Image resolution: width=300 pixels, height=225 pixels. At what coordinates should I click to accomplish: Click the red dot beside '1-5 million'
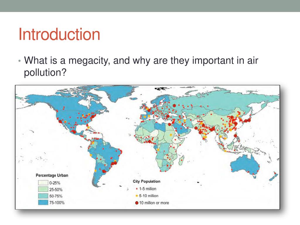tap(137, 189)
